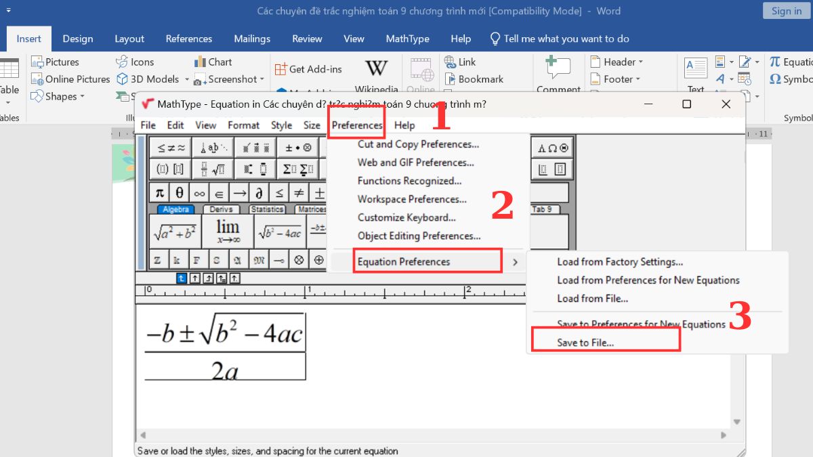Insert the square root of a²+b² expression

pos(175,232)
